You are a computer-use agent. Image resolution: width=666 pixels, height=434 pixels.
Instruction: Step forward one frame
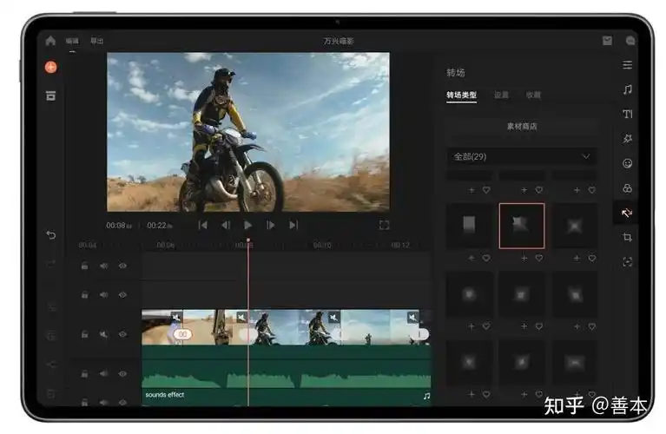[271, 225]
